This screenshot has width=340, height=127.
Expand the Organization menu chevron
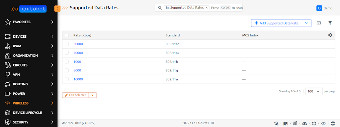tap(52, 56)
